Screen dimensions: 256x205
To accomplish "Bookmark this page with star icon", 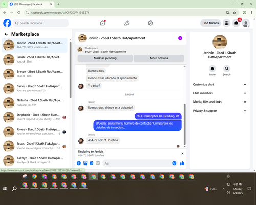I will tap(234, 12).
